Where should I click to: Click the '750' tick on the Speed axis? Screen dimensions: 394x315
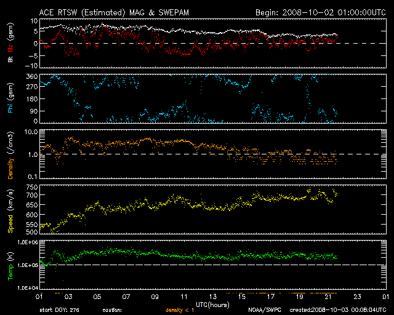point(32,187)
